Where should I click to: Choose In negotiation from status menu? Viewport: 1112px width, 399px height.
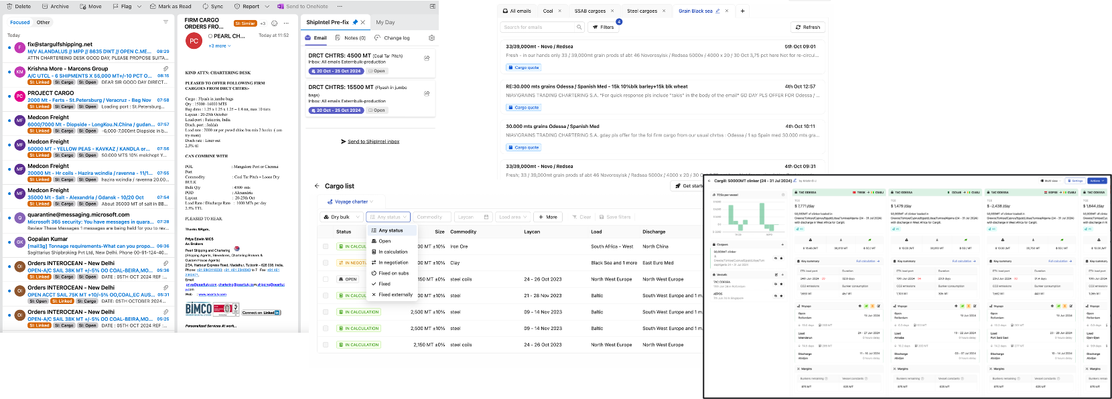pyautogui.click(x=393, y=262)
